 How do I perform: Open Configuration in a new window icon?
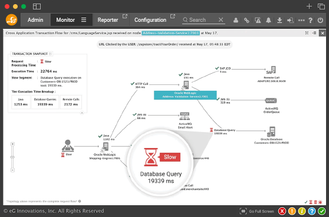click(173, 16)
